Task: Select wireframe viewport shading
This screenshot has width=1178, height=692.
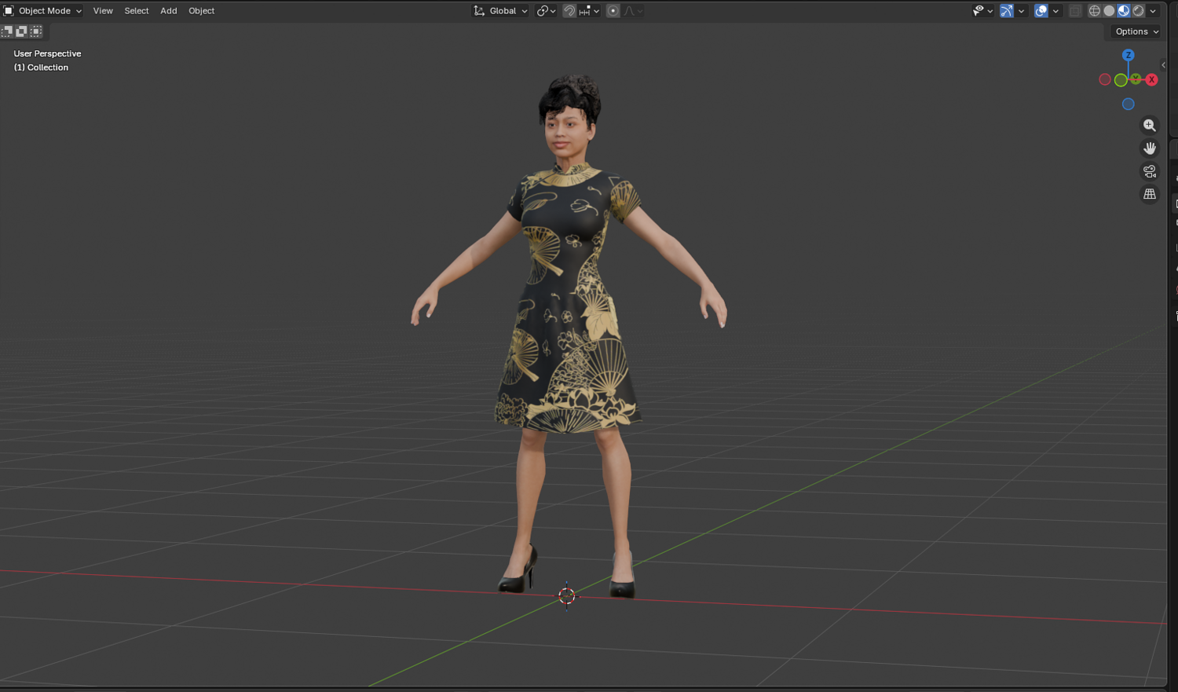Action: 1094,11
